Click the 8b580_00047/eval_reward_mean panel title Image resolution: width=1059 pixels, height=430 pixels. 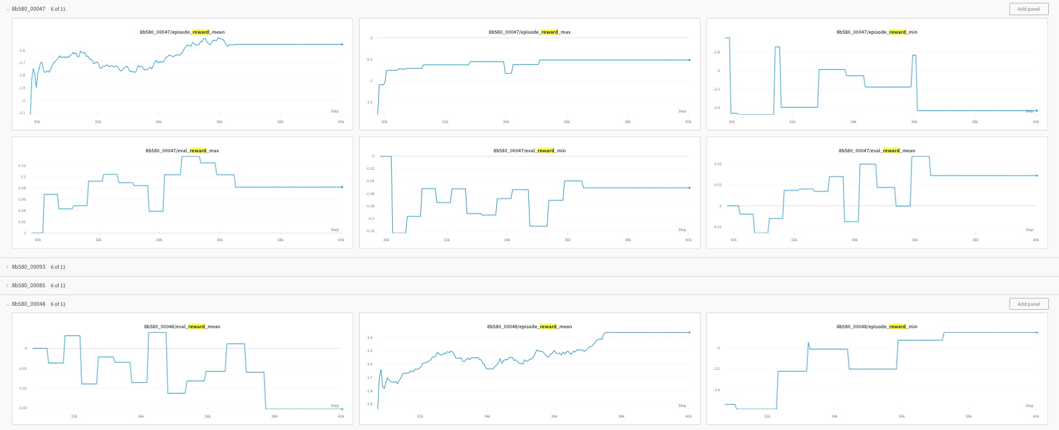877,151
